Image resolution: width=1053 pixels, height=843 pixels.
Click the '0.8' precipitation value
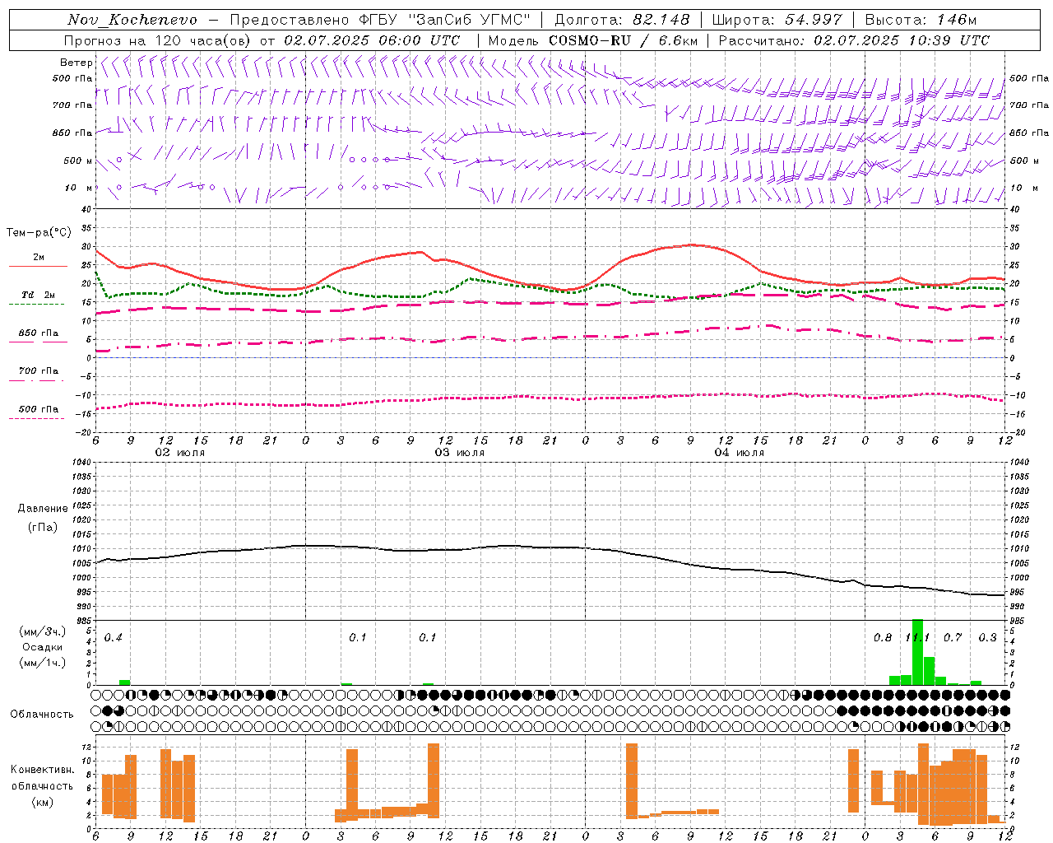[x=883, y=638]
